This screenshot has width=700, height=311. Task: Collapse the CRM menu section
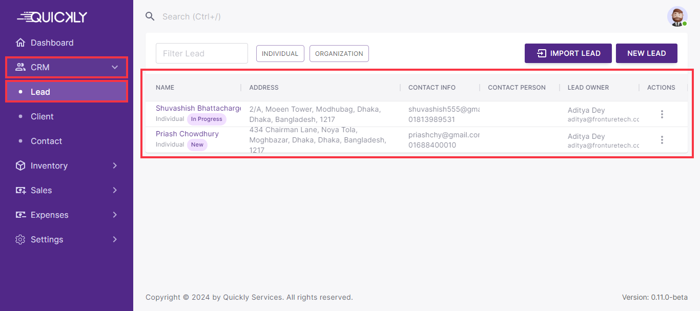115,67
